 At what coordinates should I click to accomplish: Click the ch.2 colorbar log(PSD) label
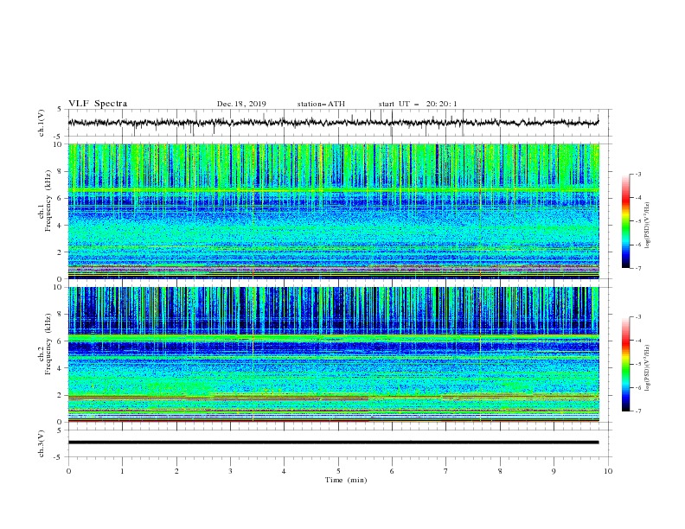click(647, 368)
